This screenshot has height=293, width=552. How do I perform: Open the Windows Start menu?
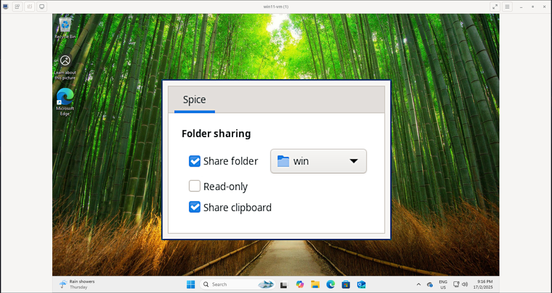191,285
